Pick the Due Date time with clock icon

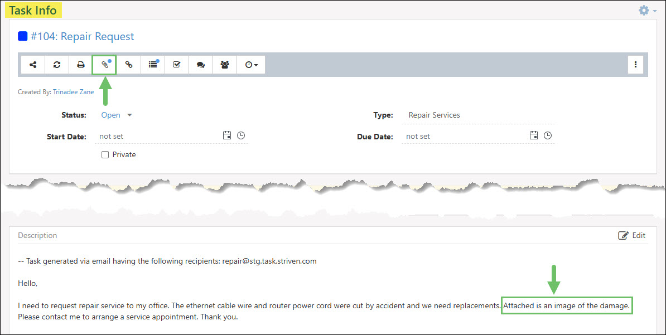[x=547, y=135]
